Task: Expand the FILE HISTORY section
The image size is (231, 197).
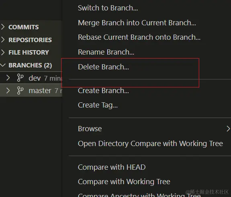Action: [3, 53]
